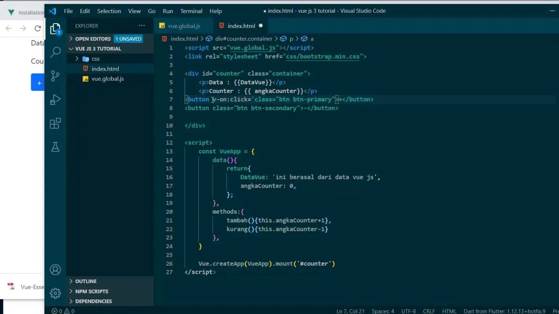559x314 pixels.
Task: Open the Extensions view
Action: point(55,123)
